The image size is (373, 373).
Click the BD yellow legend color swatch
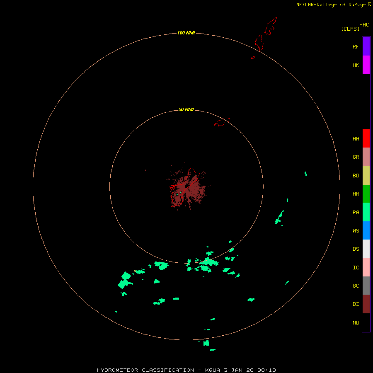pyautogui.click(x=366, y=175)
